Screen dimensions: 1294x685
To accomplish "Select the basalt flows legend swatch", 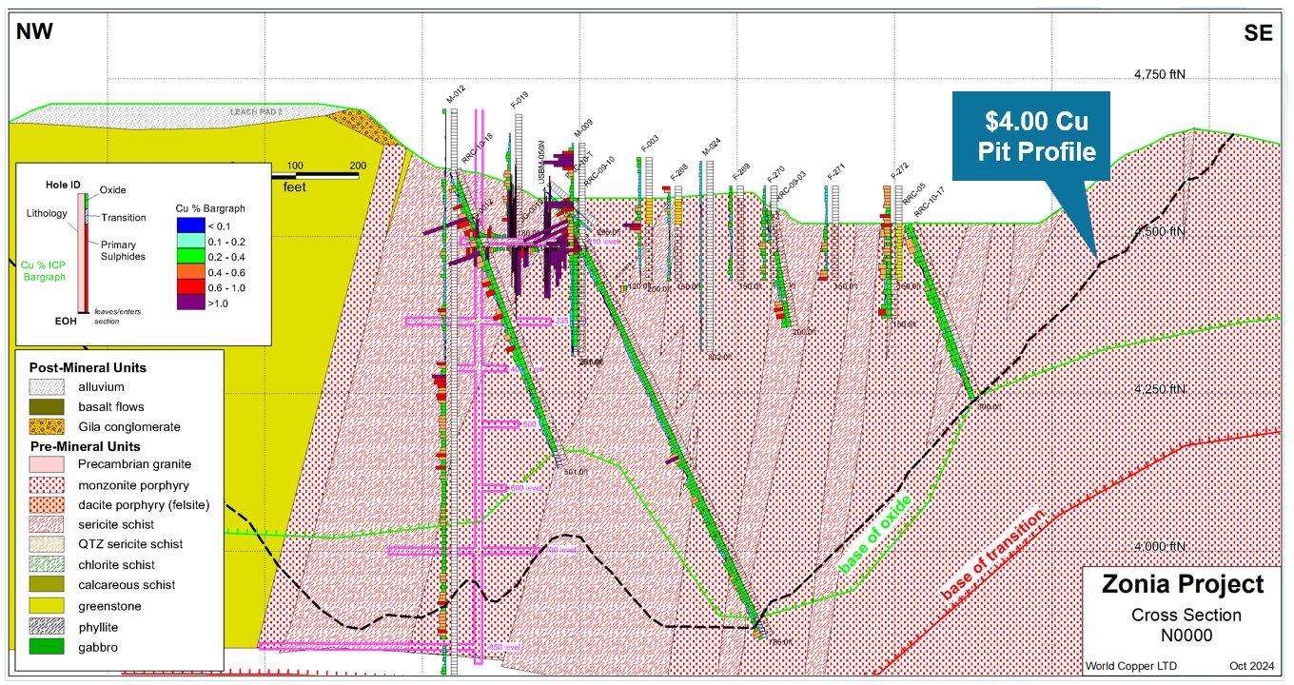I will [x=45, y=407].
